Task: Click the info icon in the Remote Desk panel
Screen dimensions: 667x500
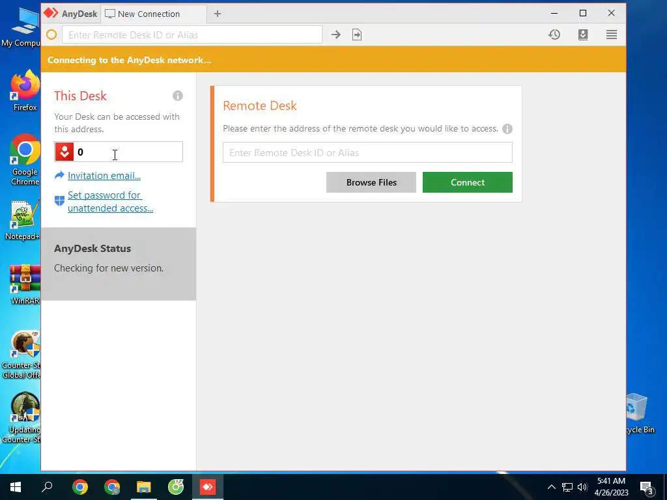Action: click(x=507, y=129)
